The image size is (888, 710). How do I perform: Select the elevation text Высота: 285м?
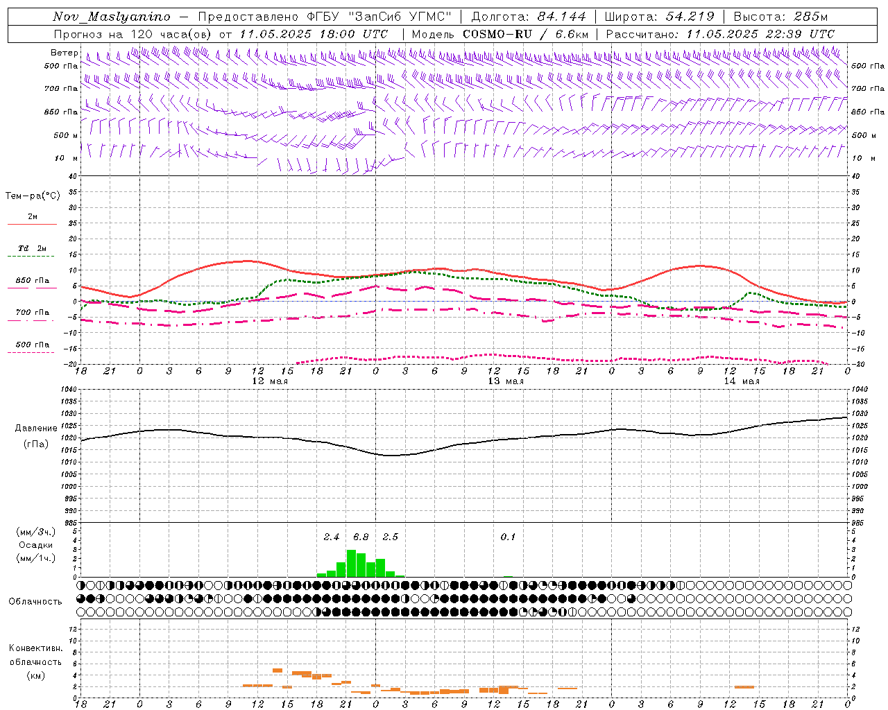[x=780, y=17]
